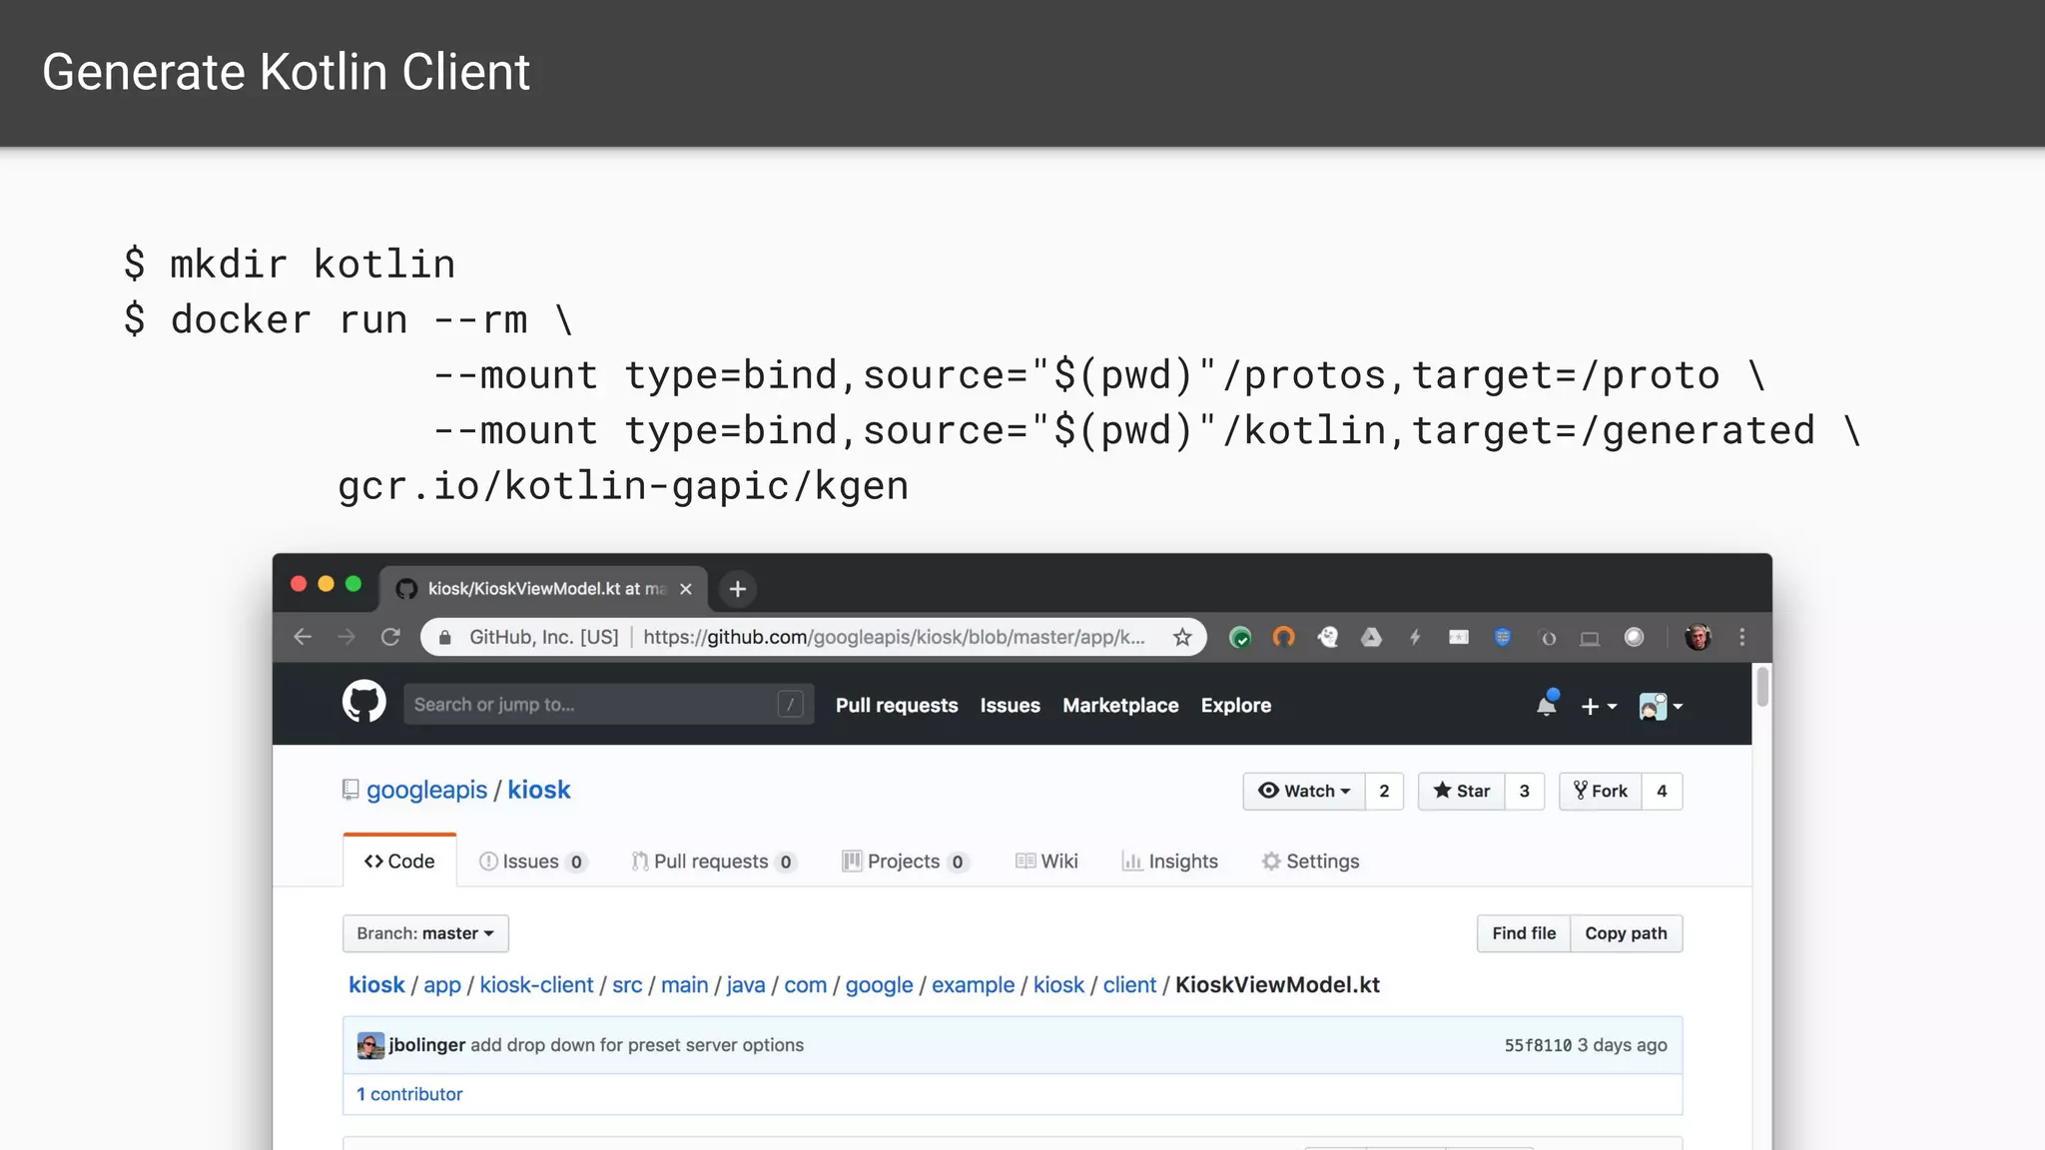The height and width of the screenshot is (1150, 2045).
Task: Star the repository
Action: (1462, 791)
